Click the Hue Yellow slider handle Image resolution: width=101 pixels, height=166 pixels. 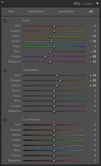pyautogui.click(x=50, y=36)
